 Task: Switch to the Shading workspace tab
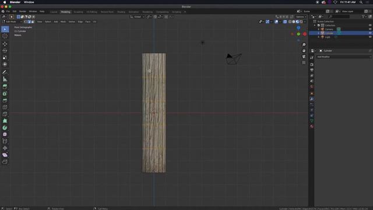121,12
